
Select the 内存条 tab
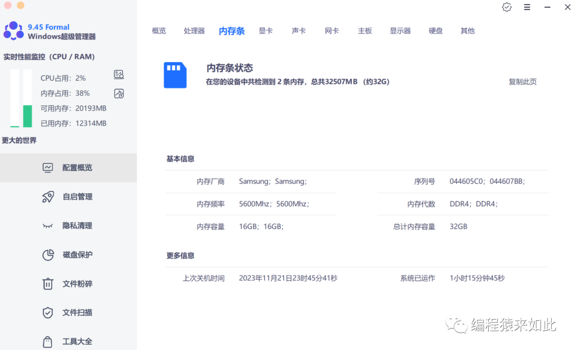pyautogui.click(x=232, y=31)
